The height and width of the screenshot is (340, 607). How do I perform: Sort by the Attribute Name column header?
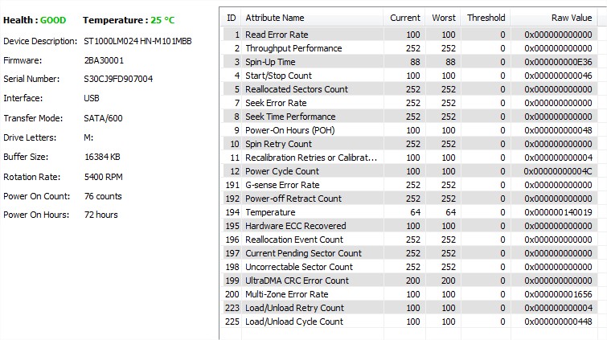pos(313,18)
